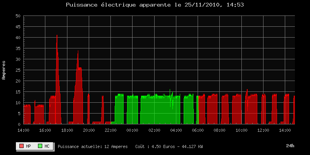The width and height of the screenshot is (310, 155).
Task: Click the 02:00 time axis label
Action: pyautogui.click(x=154, y=130)
